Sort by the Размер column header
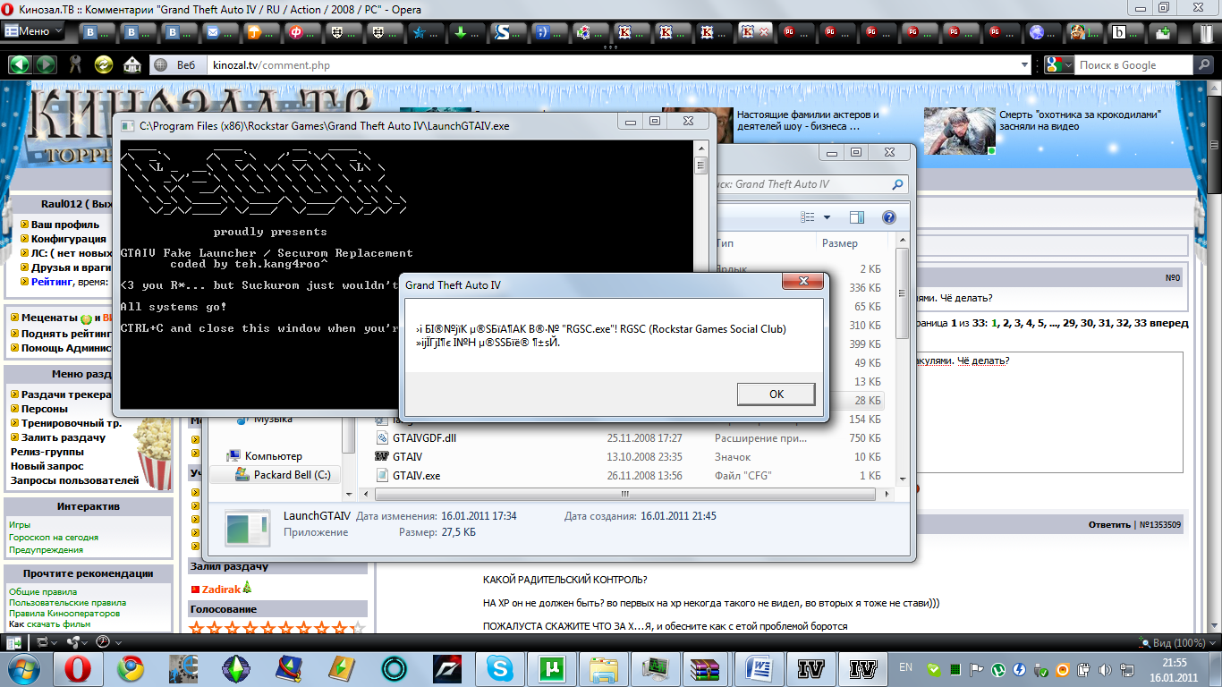Viewport: 1222px width, 687px height. tap(853, 243)
